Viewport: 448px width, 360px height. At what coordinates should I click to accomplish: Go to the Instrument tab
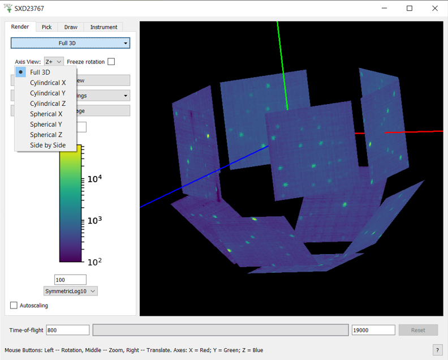coord(104,27)
